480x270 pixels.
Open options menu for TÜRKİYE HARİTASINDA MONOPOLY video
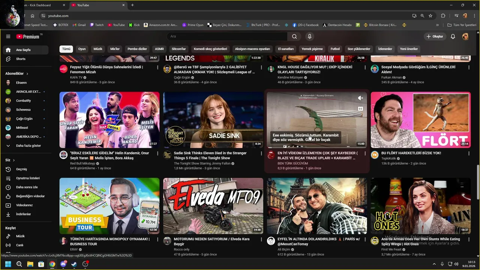(x=157, y=239)
